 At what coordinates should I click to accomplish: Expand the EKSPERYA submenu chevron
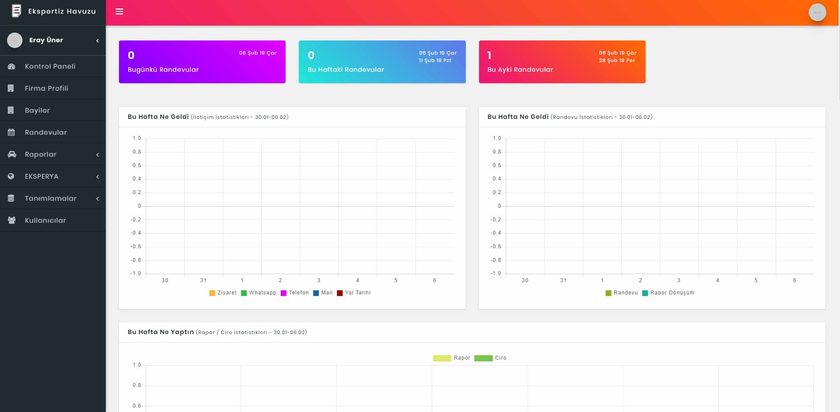(97, 177)
